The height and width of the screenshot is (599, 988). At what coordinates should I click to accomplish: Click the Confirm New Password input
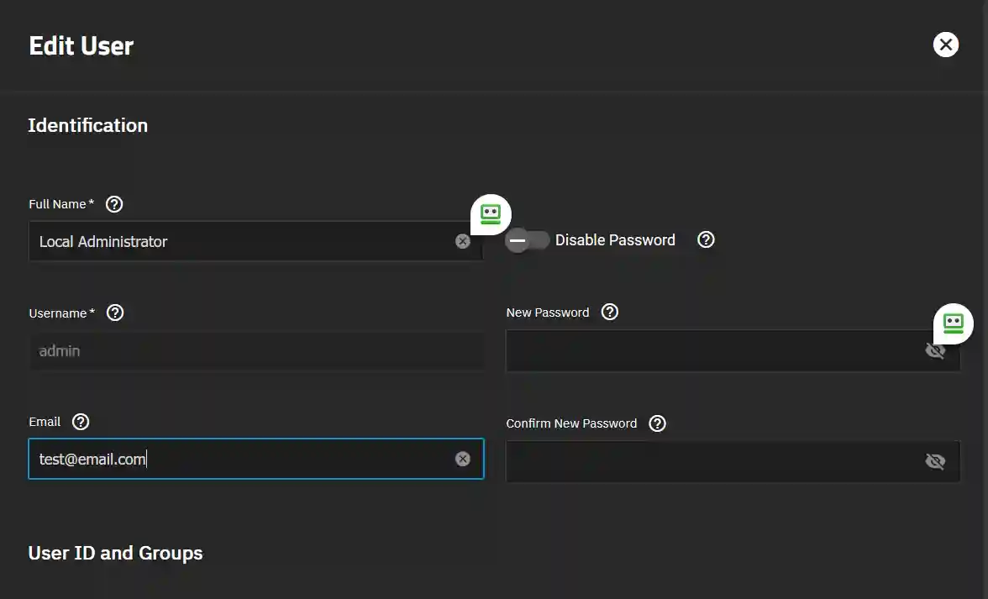click(714, 460)
